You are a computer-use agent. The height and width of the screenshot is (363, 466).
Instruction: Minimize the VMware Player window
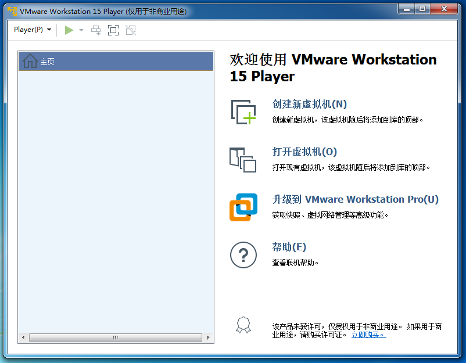coord(407,9)
